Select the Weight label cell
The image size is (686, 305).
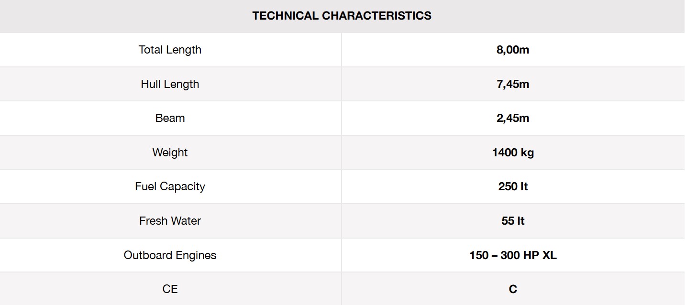coord(170,152)
